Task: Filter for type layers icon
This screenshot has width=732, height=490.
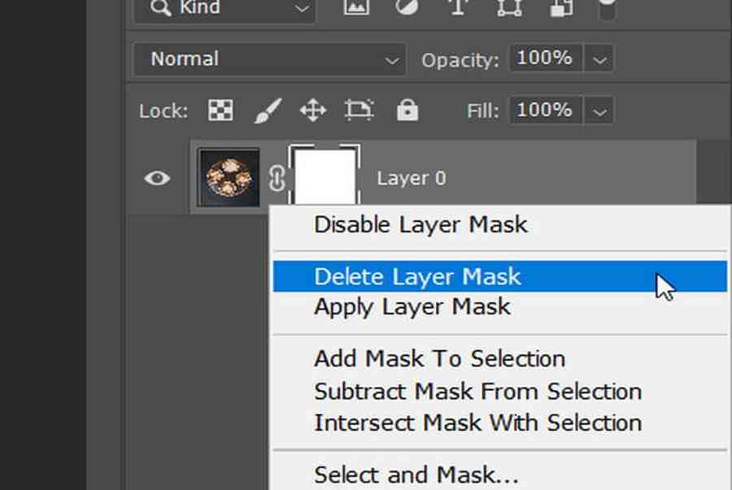Action: [x=459, y=8]
